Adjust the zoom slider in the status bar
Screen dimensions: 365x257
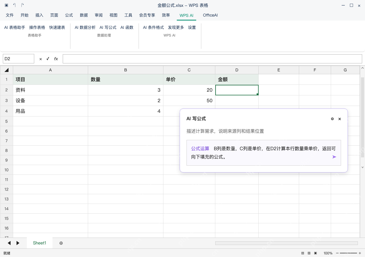[x=348, y=253]
